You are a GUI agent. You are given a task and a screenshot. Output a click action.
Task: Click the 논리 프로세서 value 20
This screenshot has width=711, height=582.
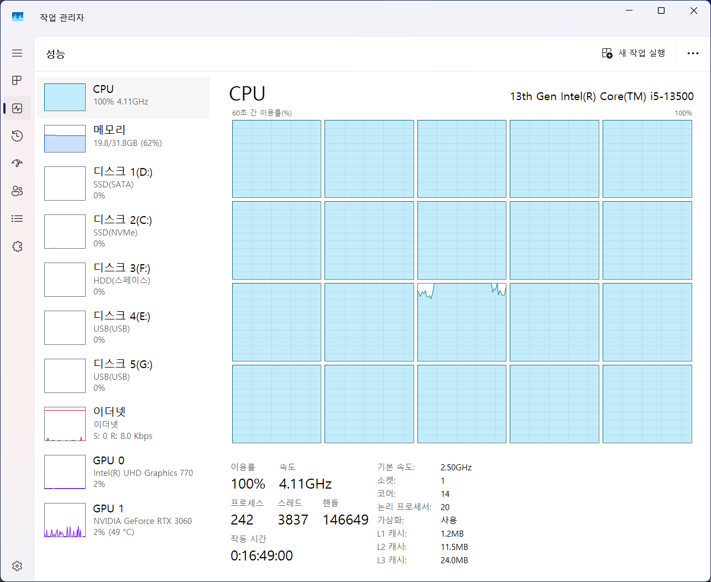(445, 507)
